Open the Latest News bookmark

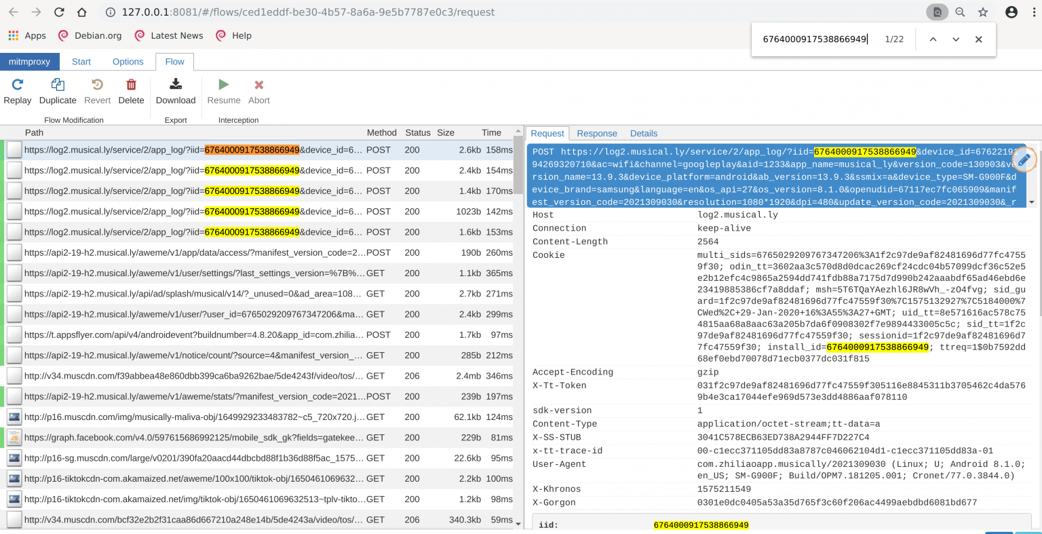(x=169, y=35)
